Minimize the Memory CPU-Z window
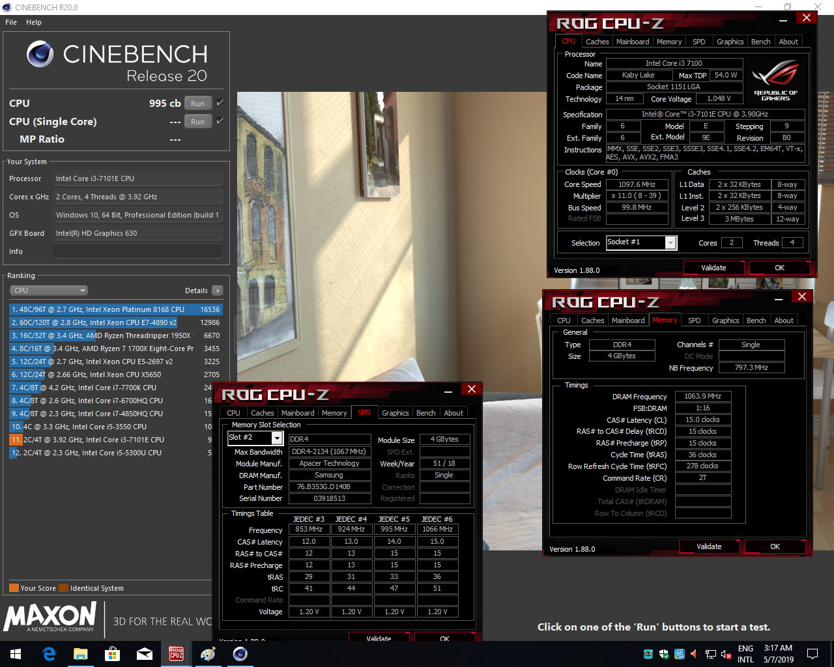 (779, 298)
